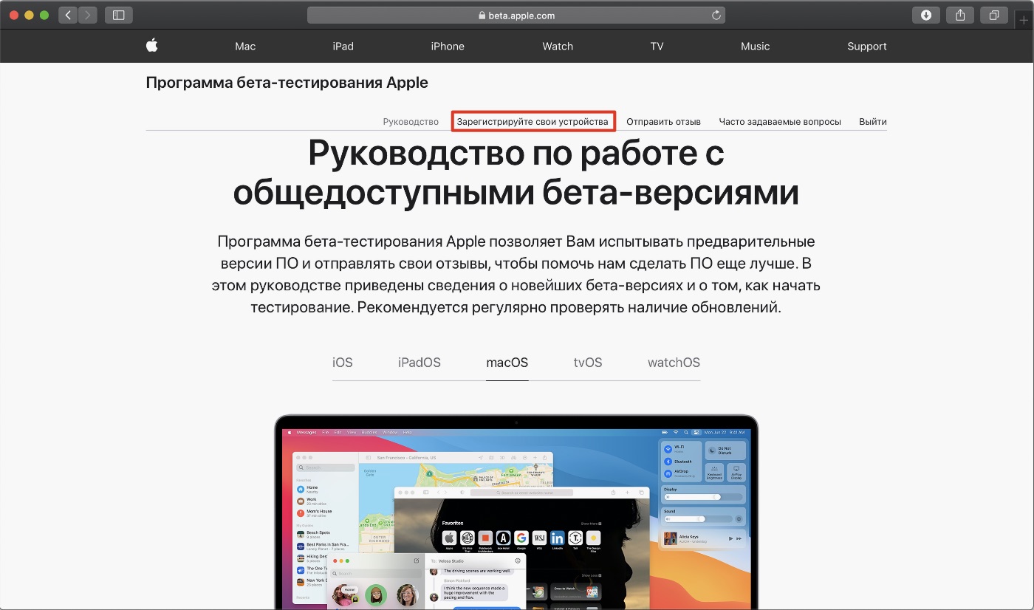Click the paragraph starting 'Программа бета-тестирования Apple позволяет'

pos(516,274)
